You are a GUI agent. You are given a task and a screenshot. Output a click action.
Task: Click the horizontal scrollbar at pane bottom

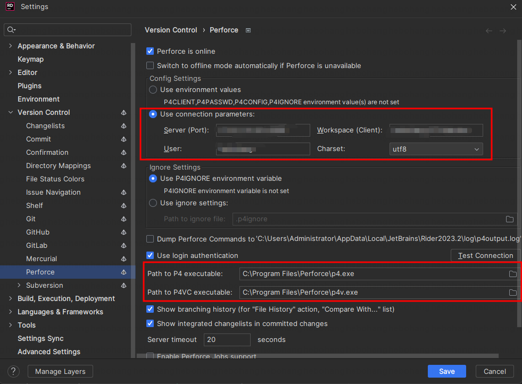pyautogui.click(x=318, y=356)
